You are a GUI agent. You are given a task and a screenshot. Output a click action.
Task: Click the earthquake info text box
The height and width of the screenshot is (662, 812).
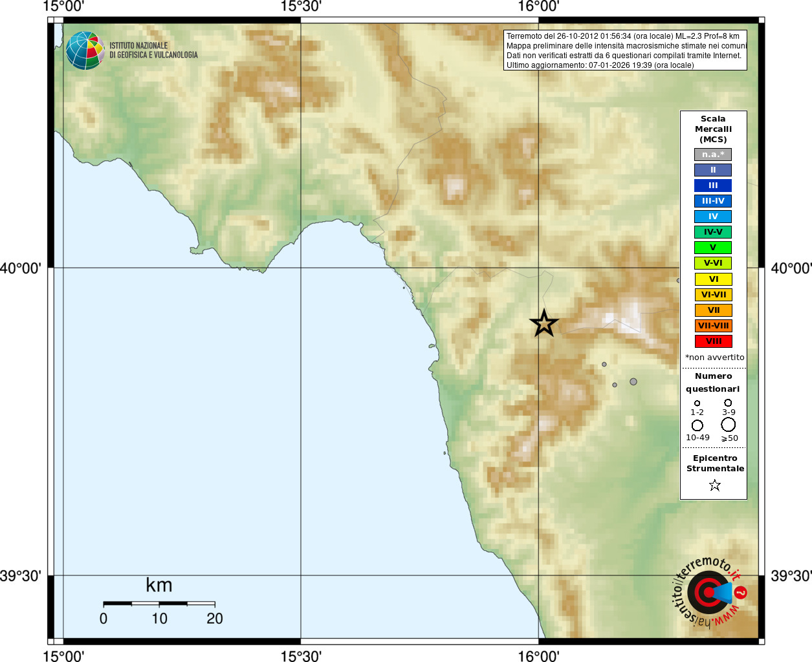625,50
